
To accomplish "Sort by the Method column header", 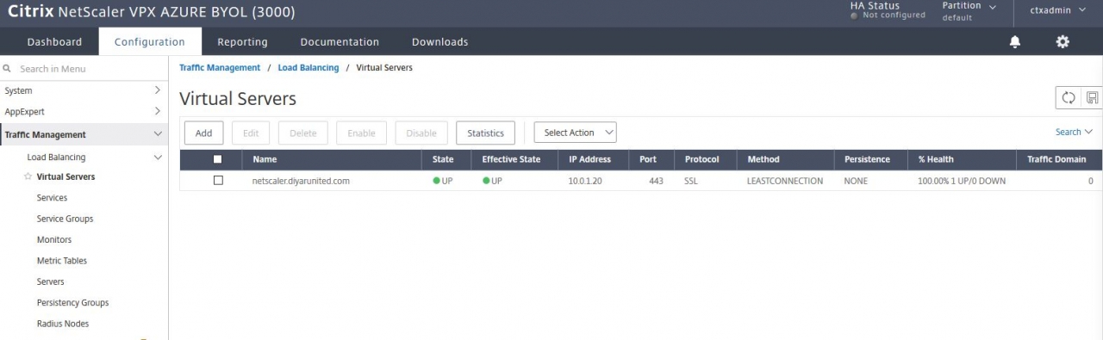I will (x=763, y=159).
